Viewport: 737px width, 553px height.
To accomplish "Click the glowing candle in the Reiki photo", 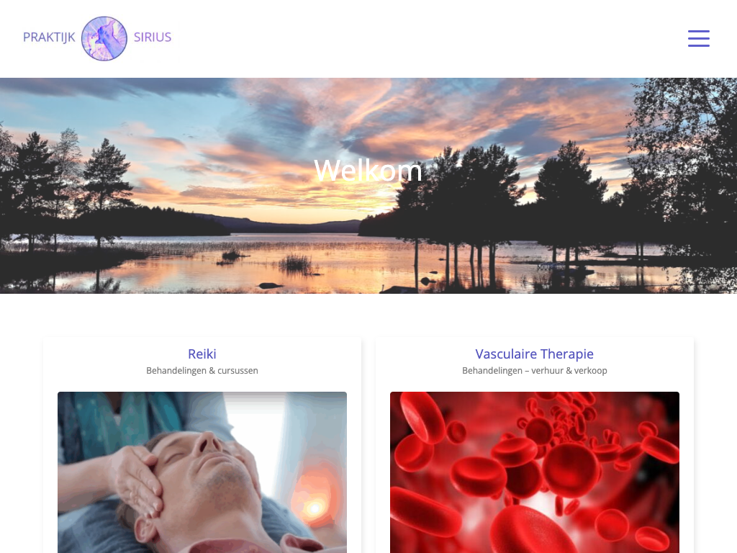I will 314,507.
